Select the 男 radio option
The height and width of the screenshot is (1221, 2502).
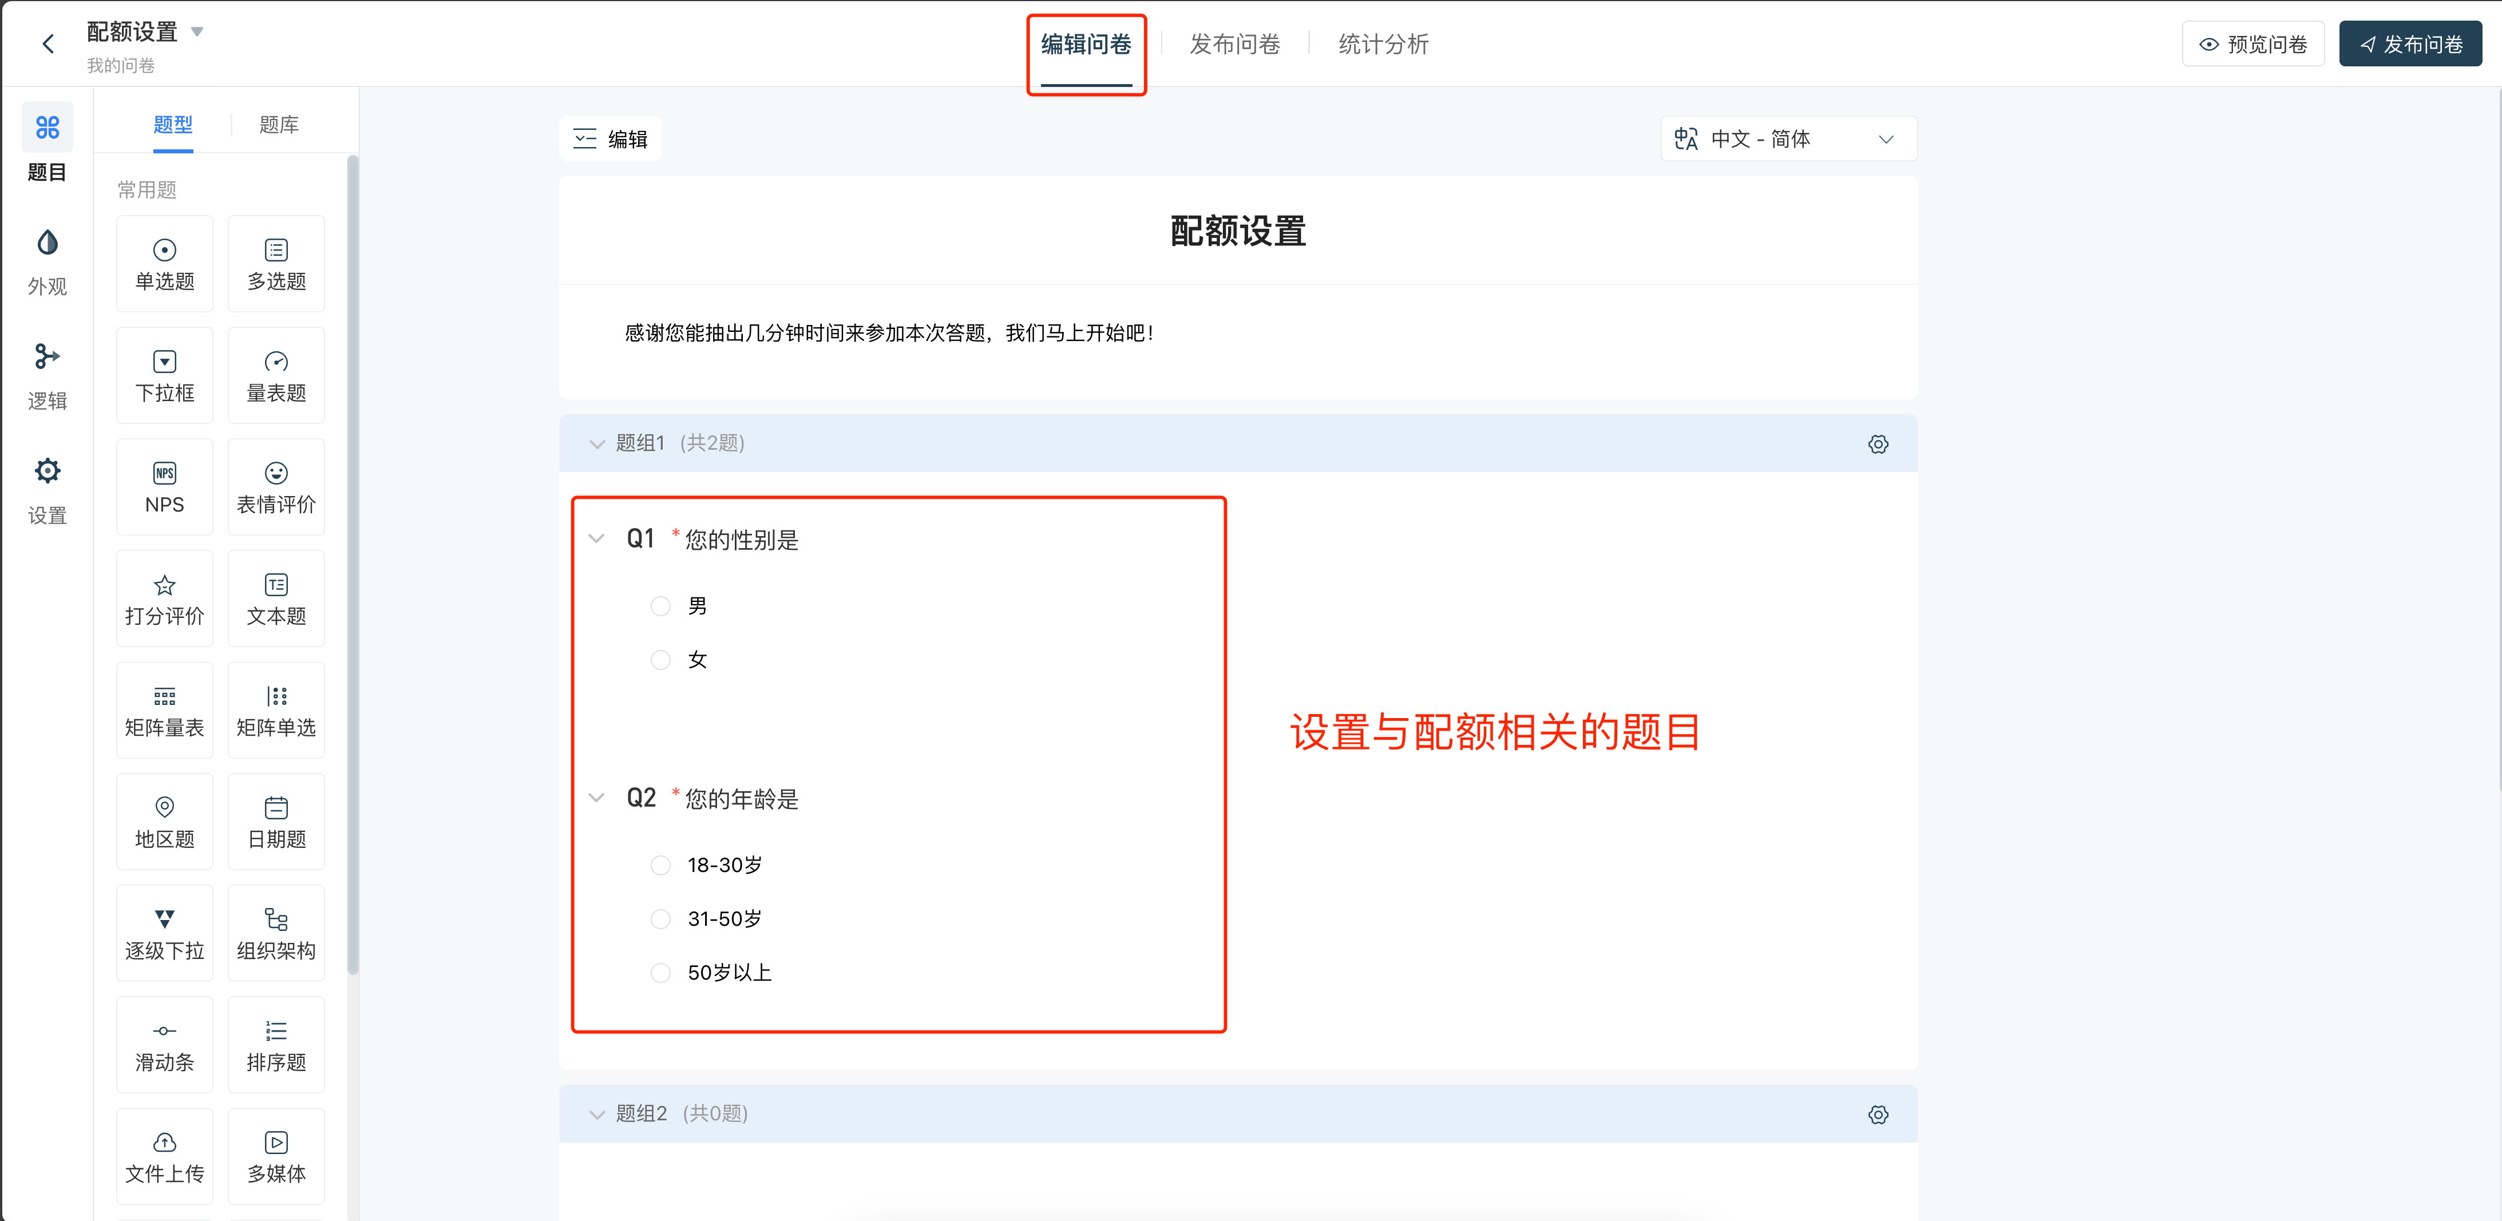click(660, 606)
